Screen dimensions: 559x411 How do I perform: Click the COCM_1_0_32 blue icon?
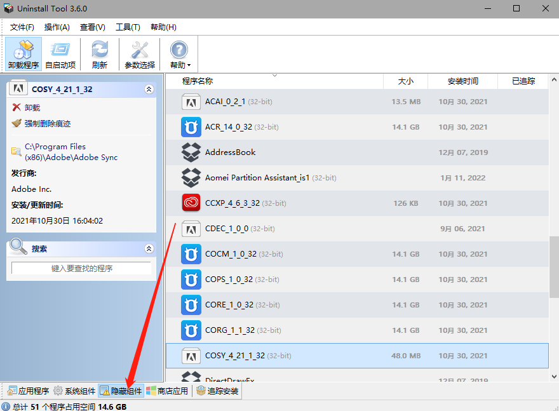pyautogui.click(x=191, y=254)
